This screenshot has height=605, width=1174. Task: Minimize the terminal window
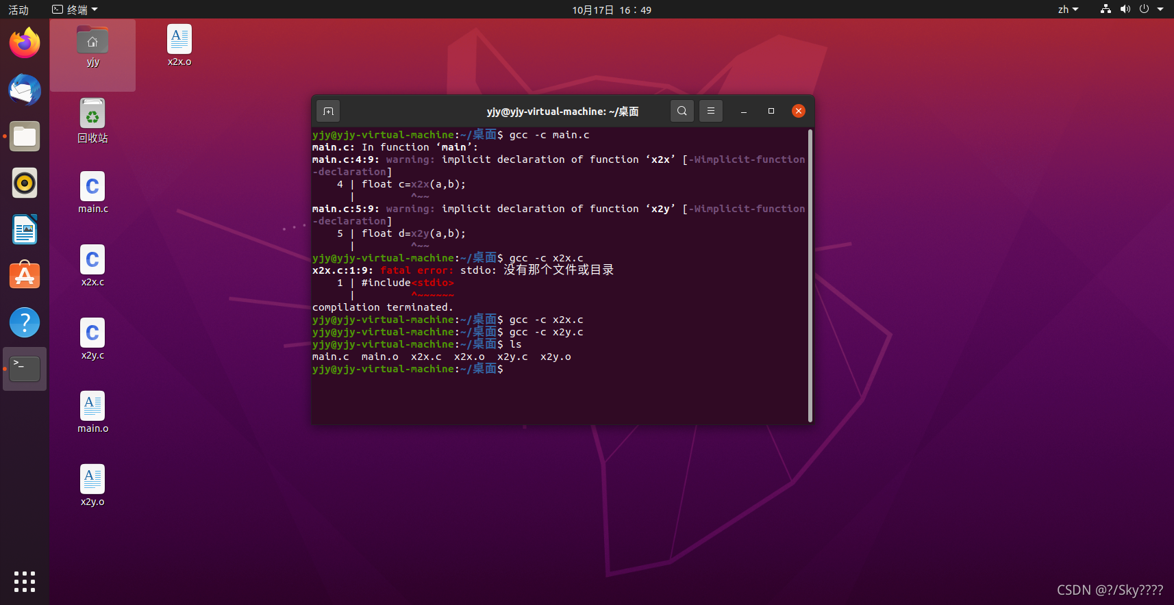tap(743, 111)
